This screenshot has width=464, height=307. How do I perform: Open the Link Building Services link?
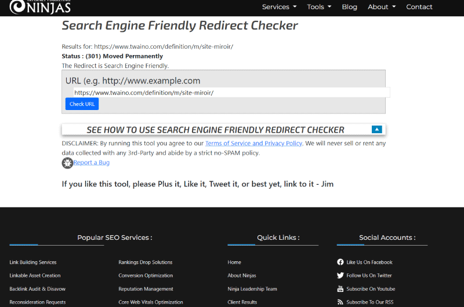point(33,262)
